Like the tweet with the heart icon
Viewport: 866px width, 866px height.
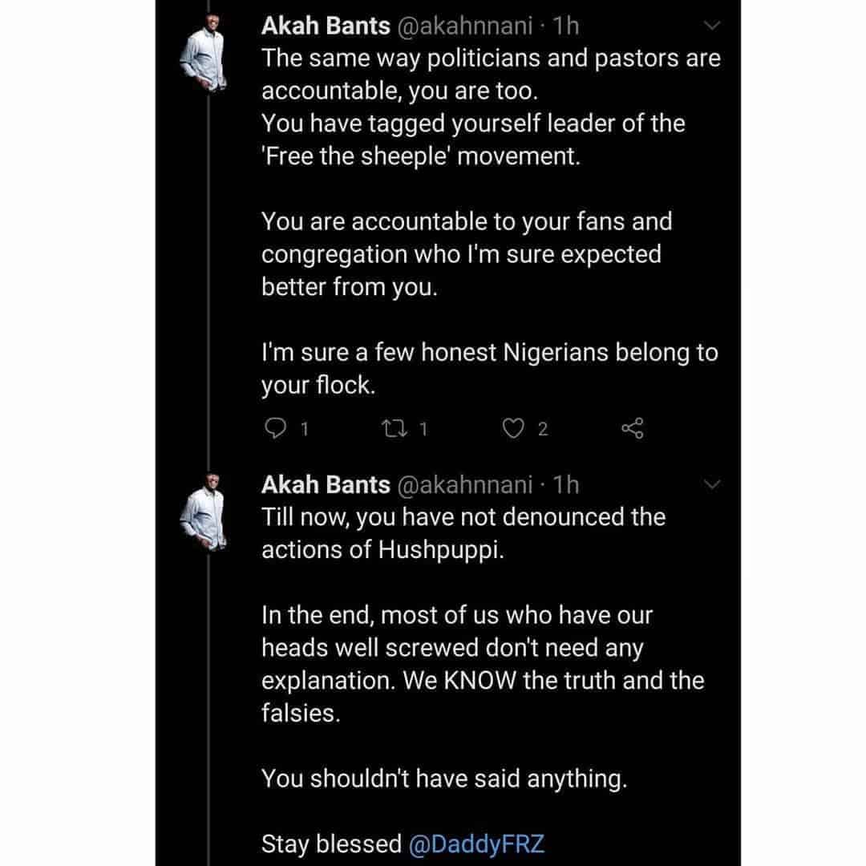(512, 429)
